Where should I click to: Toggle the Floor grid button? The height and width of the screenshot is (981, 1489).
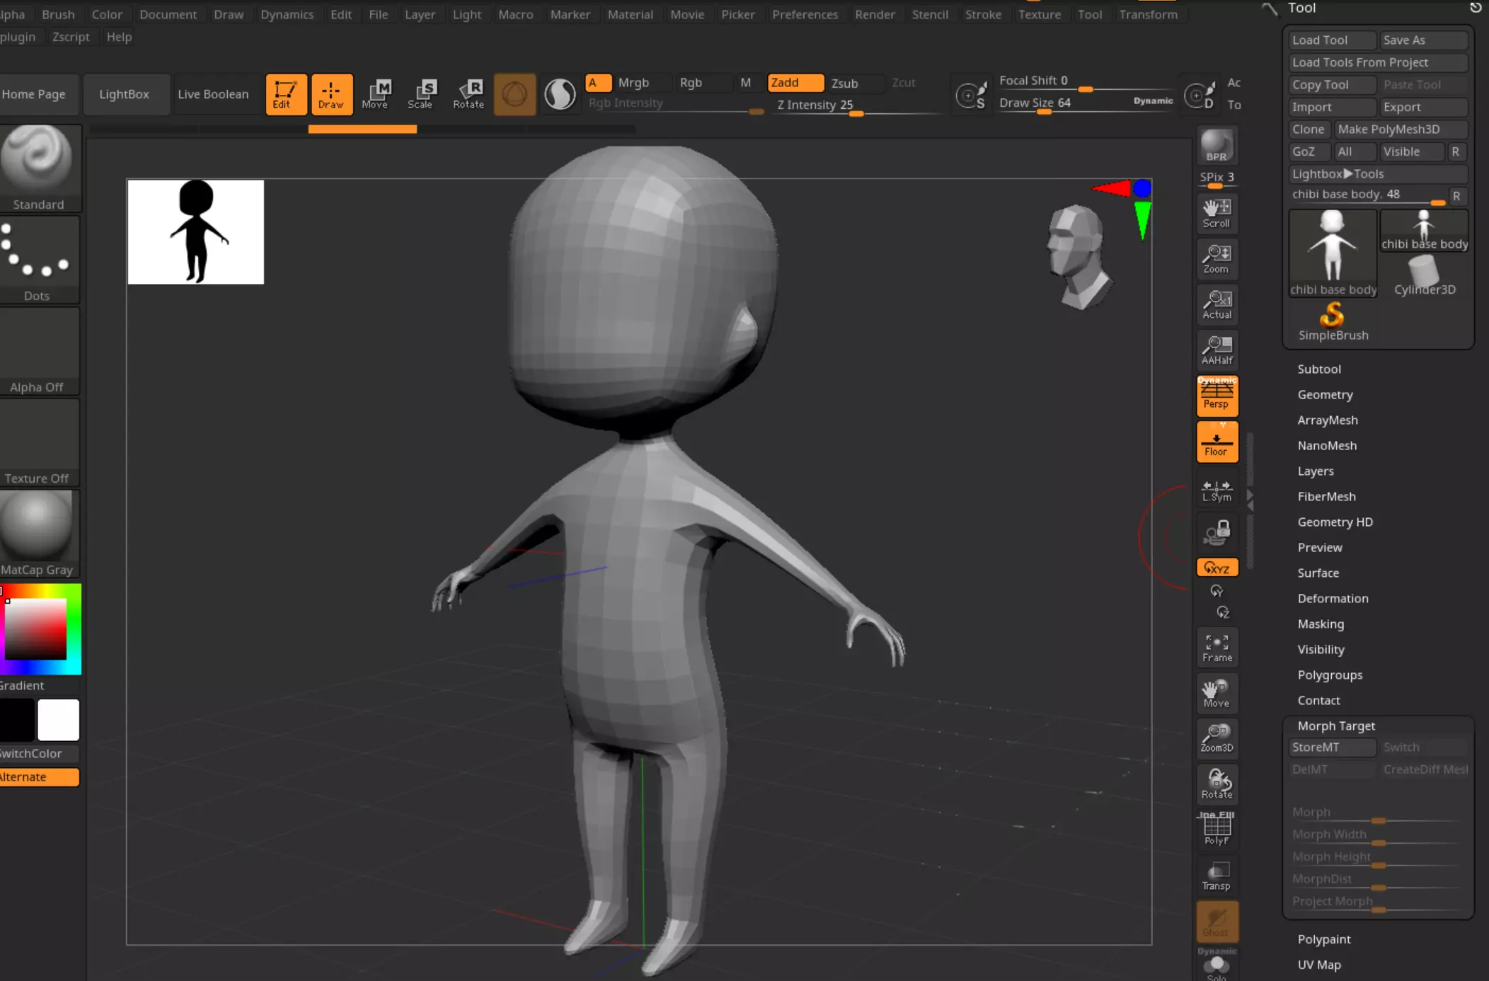(x=1217, y=442)
